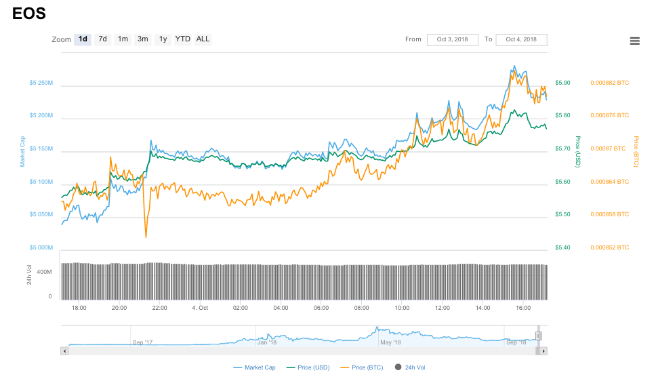Click the $5 250M market cap label
The image size is (656, 379).
41,83
